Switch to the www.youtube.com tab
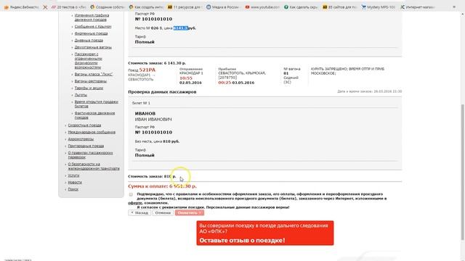465x261 pixels. click(x=262, y=7)
